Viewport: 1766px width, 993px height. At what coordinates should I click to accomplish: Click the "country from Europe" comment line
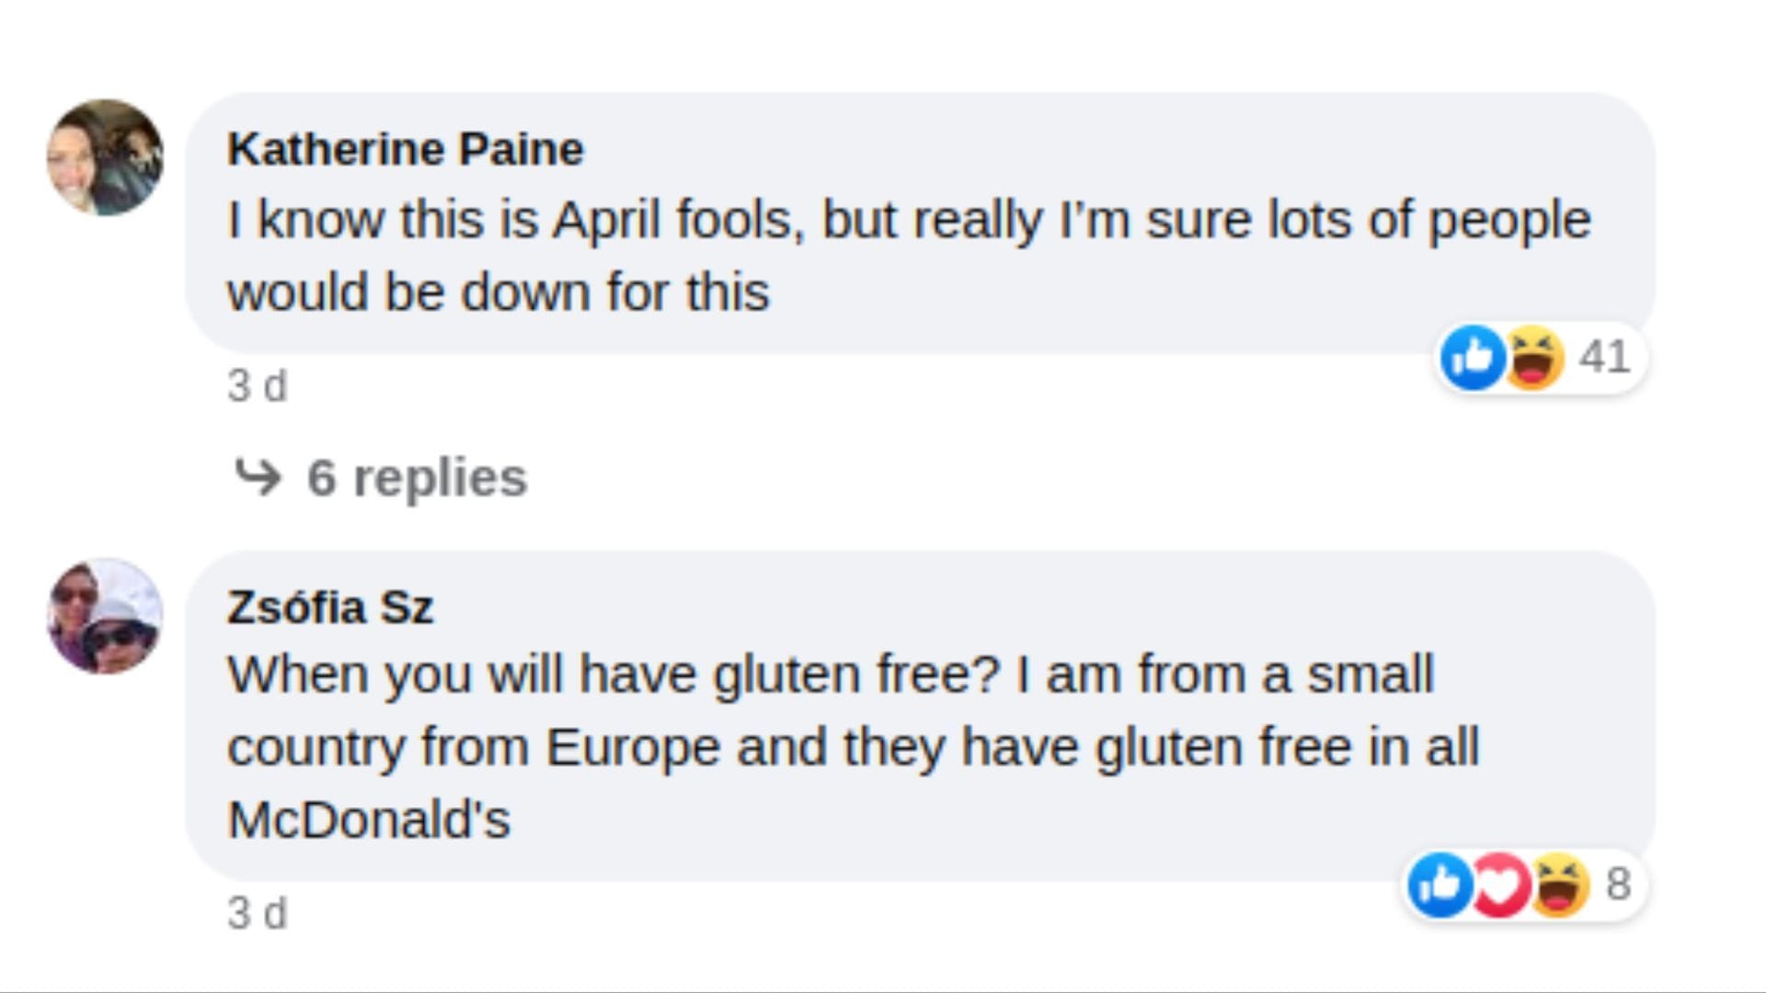pos(852,747)
